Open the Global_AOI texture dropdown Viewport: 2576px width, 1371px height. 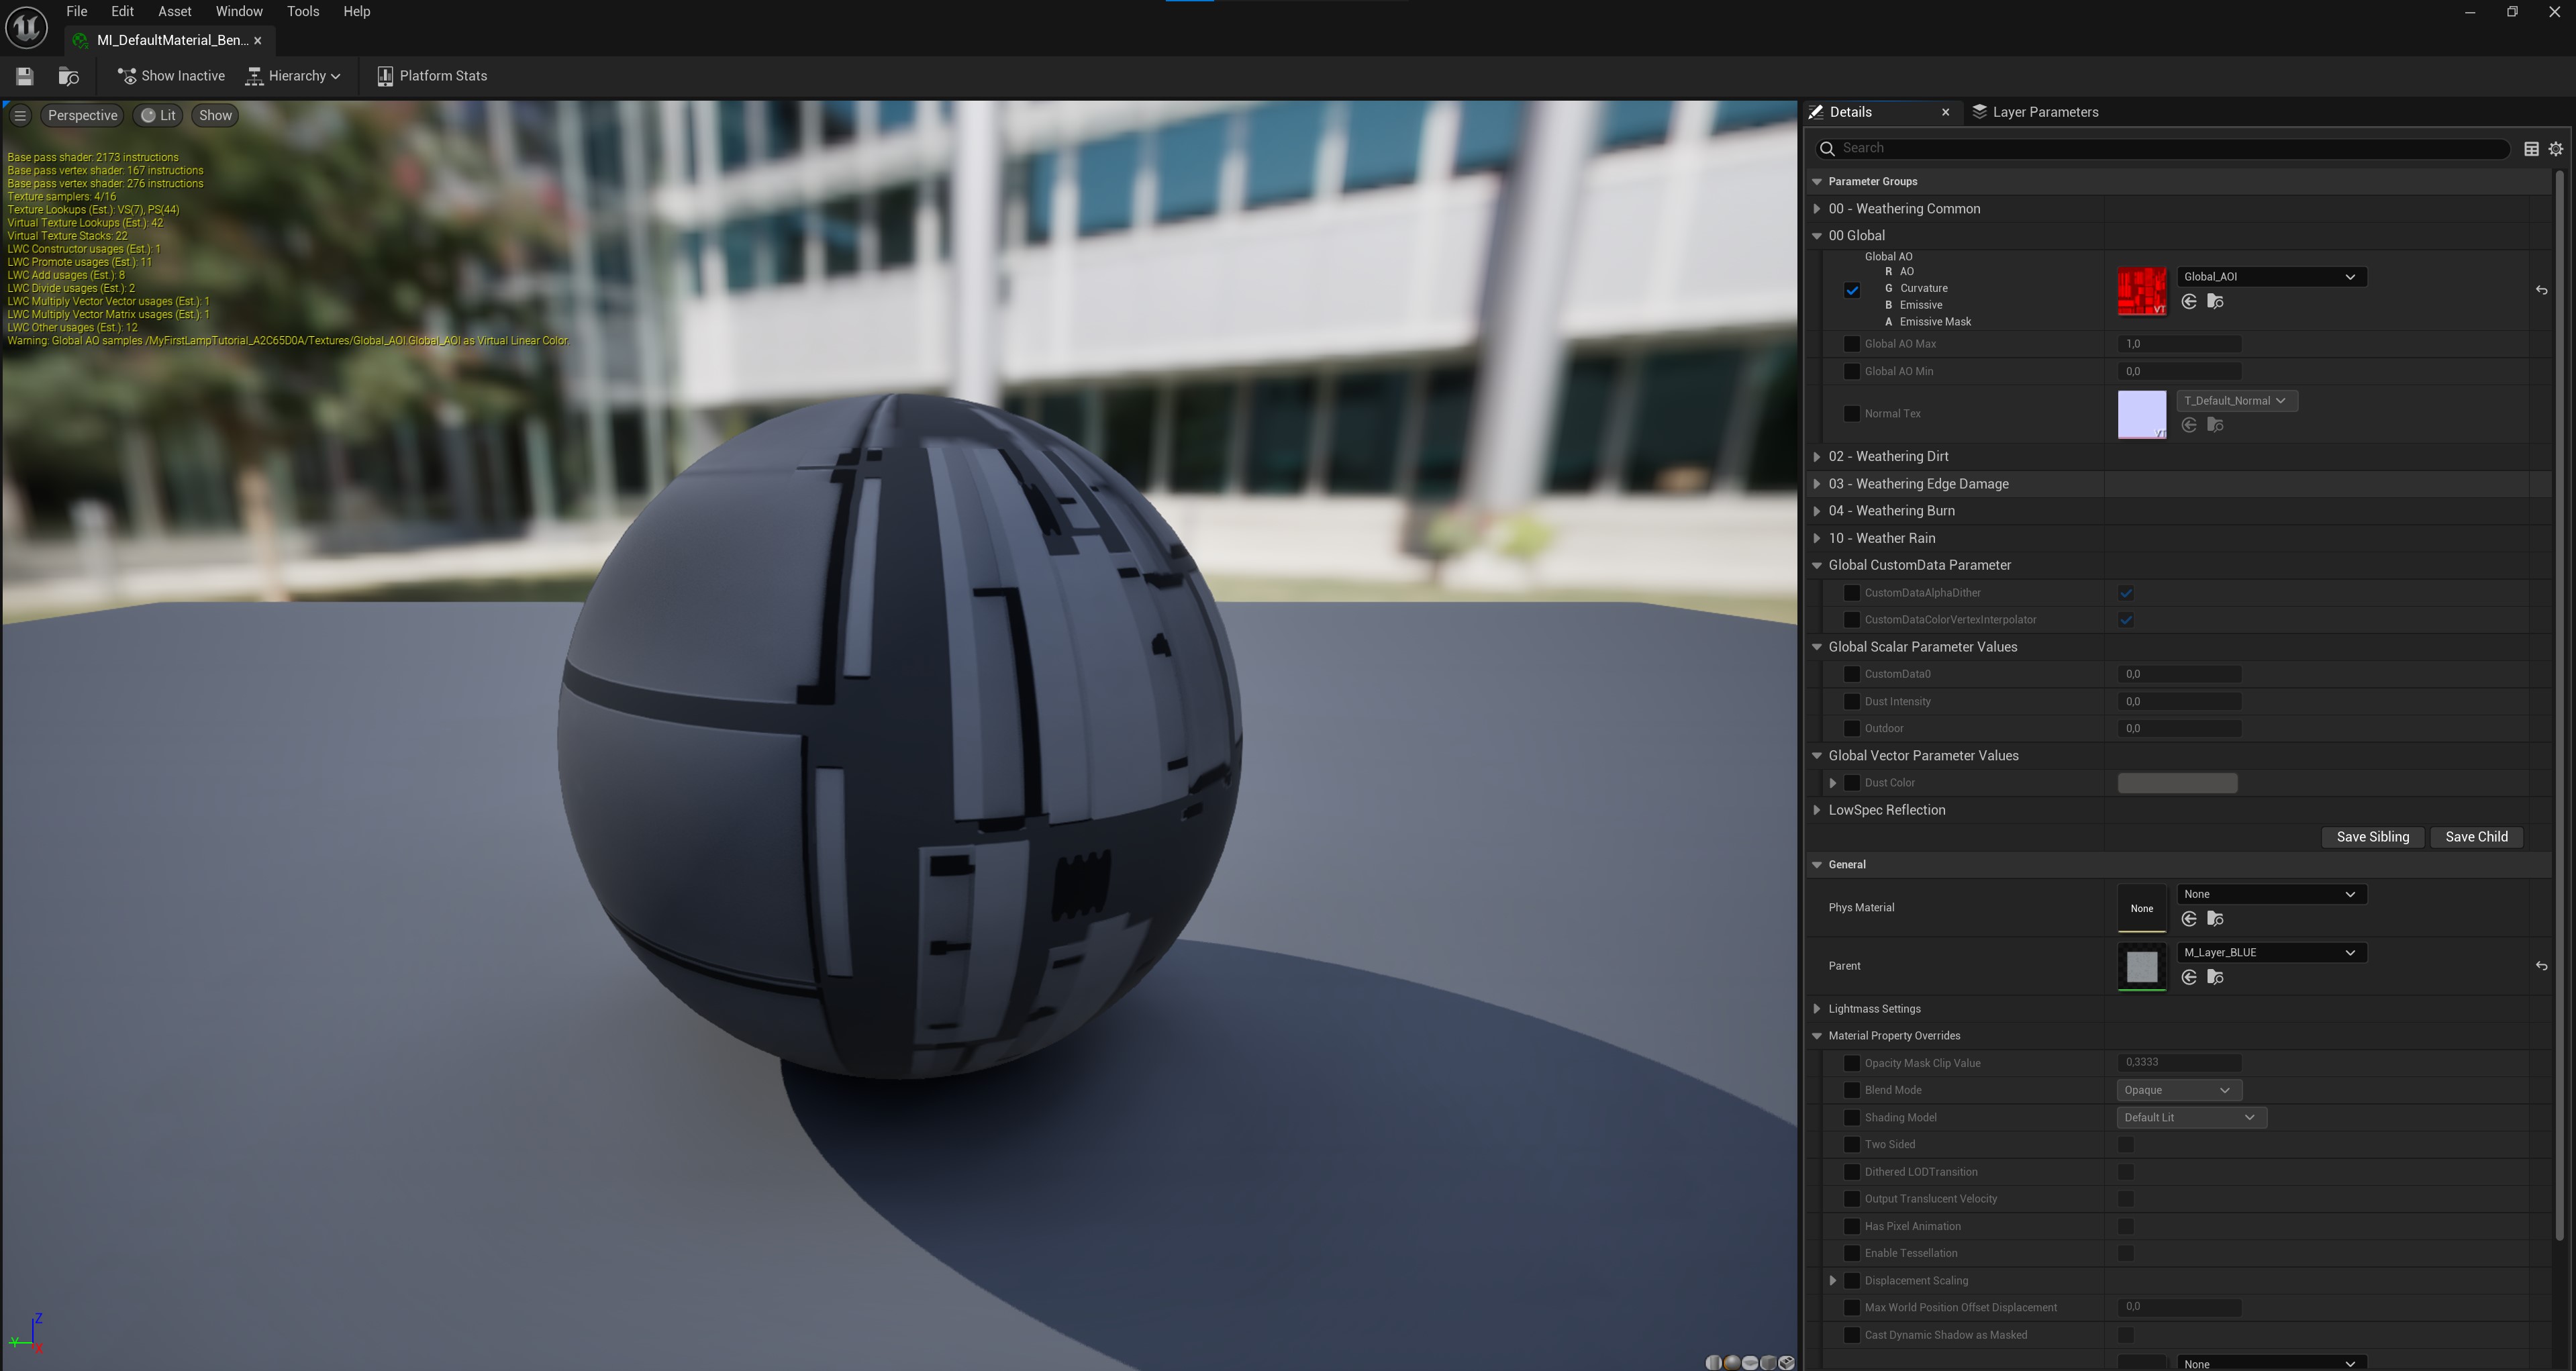tap(2271, 277)
